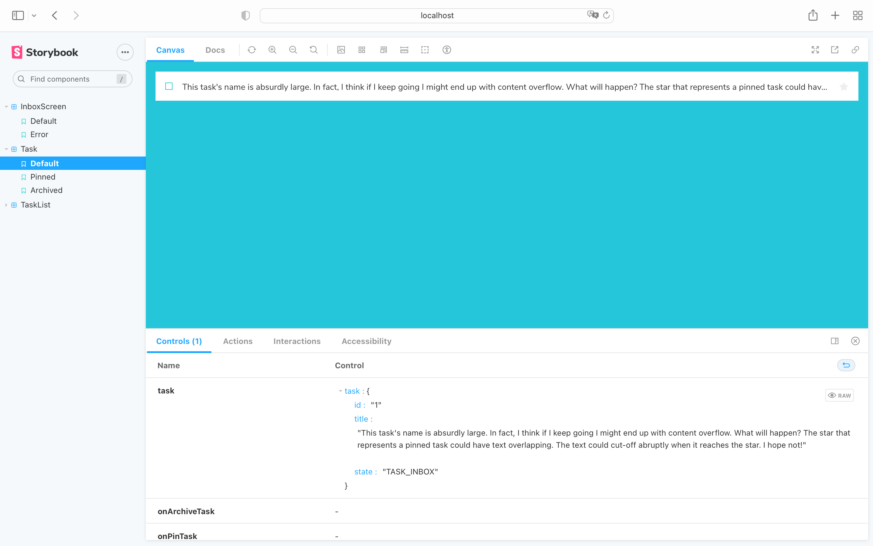Screen dimensions: 873x546
Task: Click the link/copy URL icon
Action: pos(855,50)
